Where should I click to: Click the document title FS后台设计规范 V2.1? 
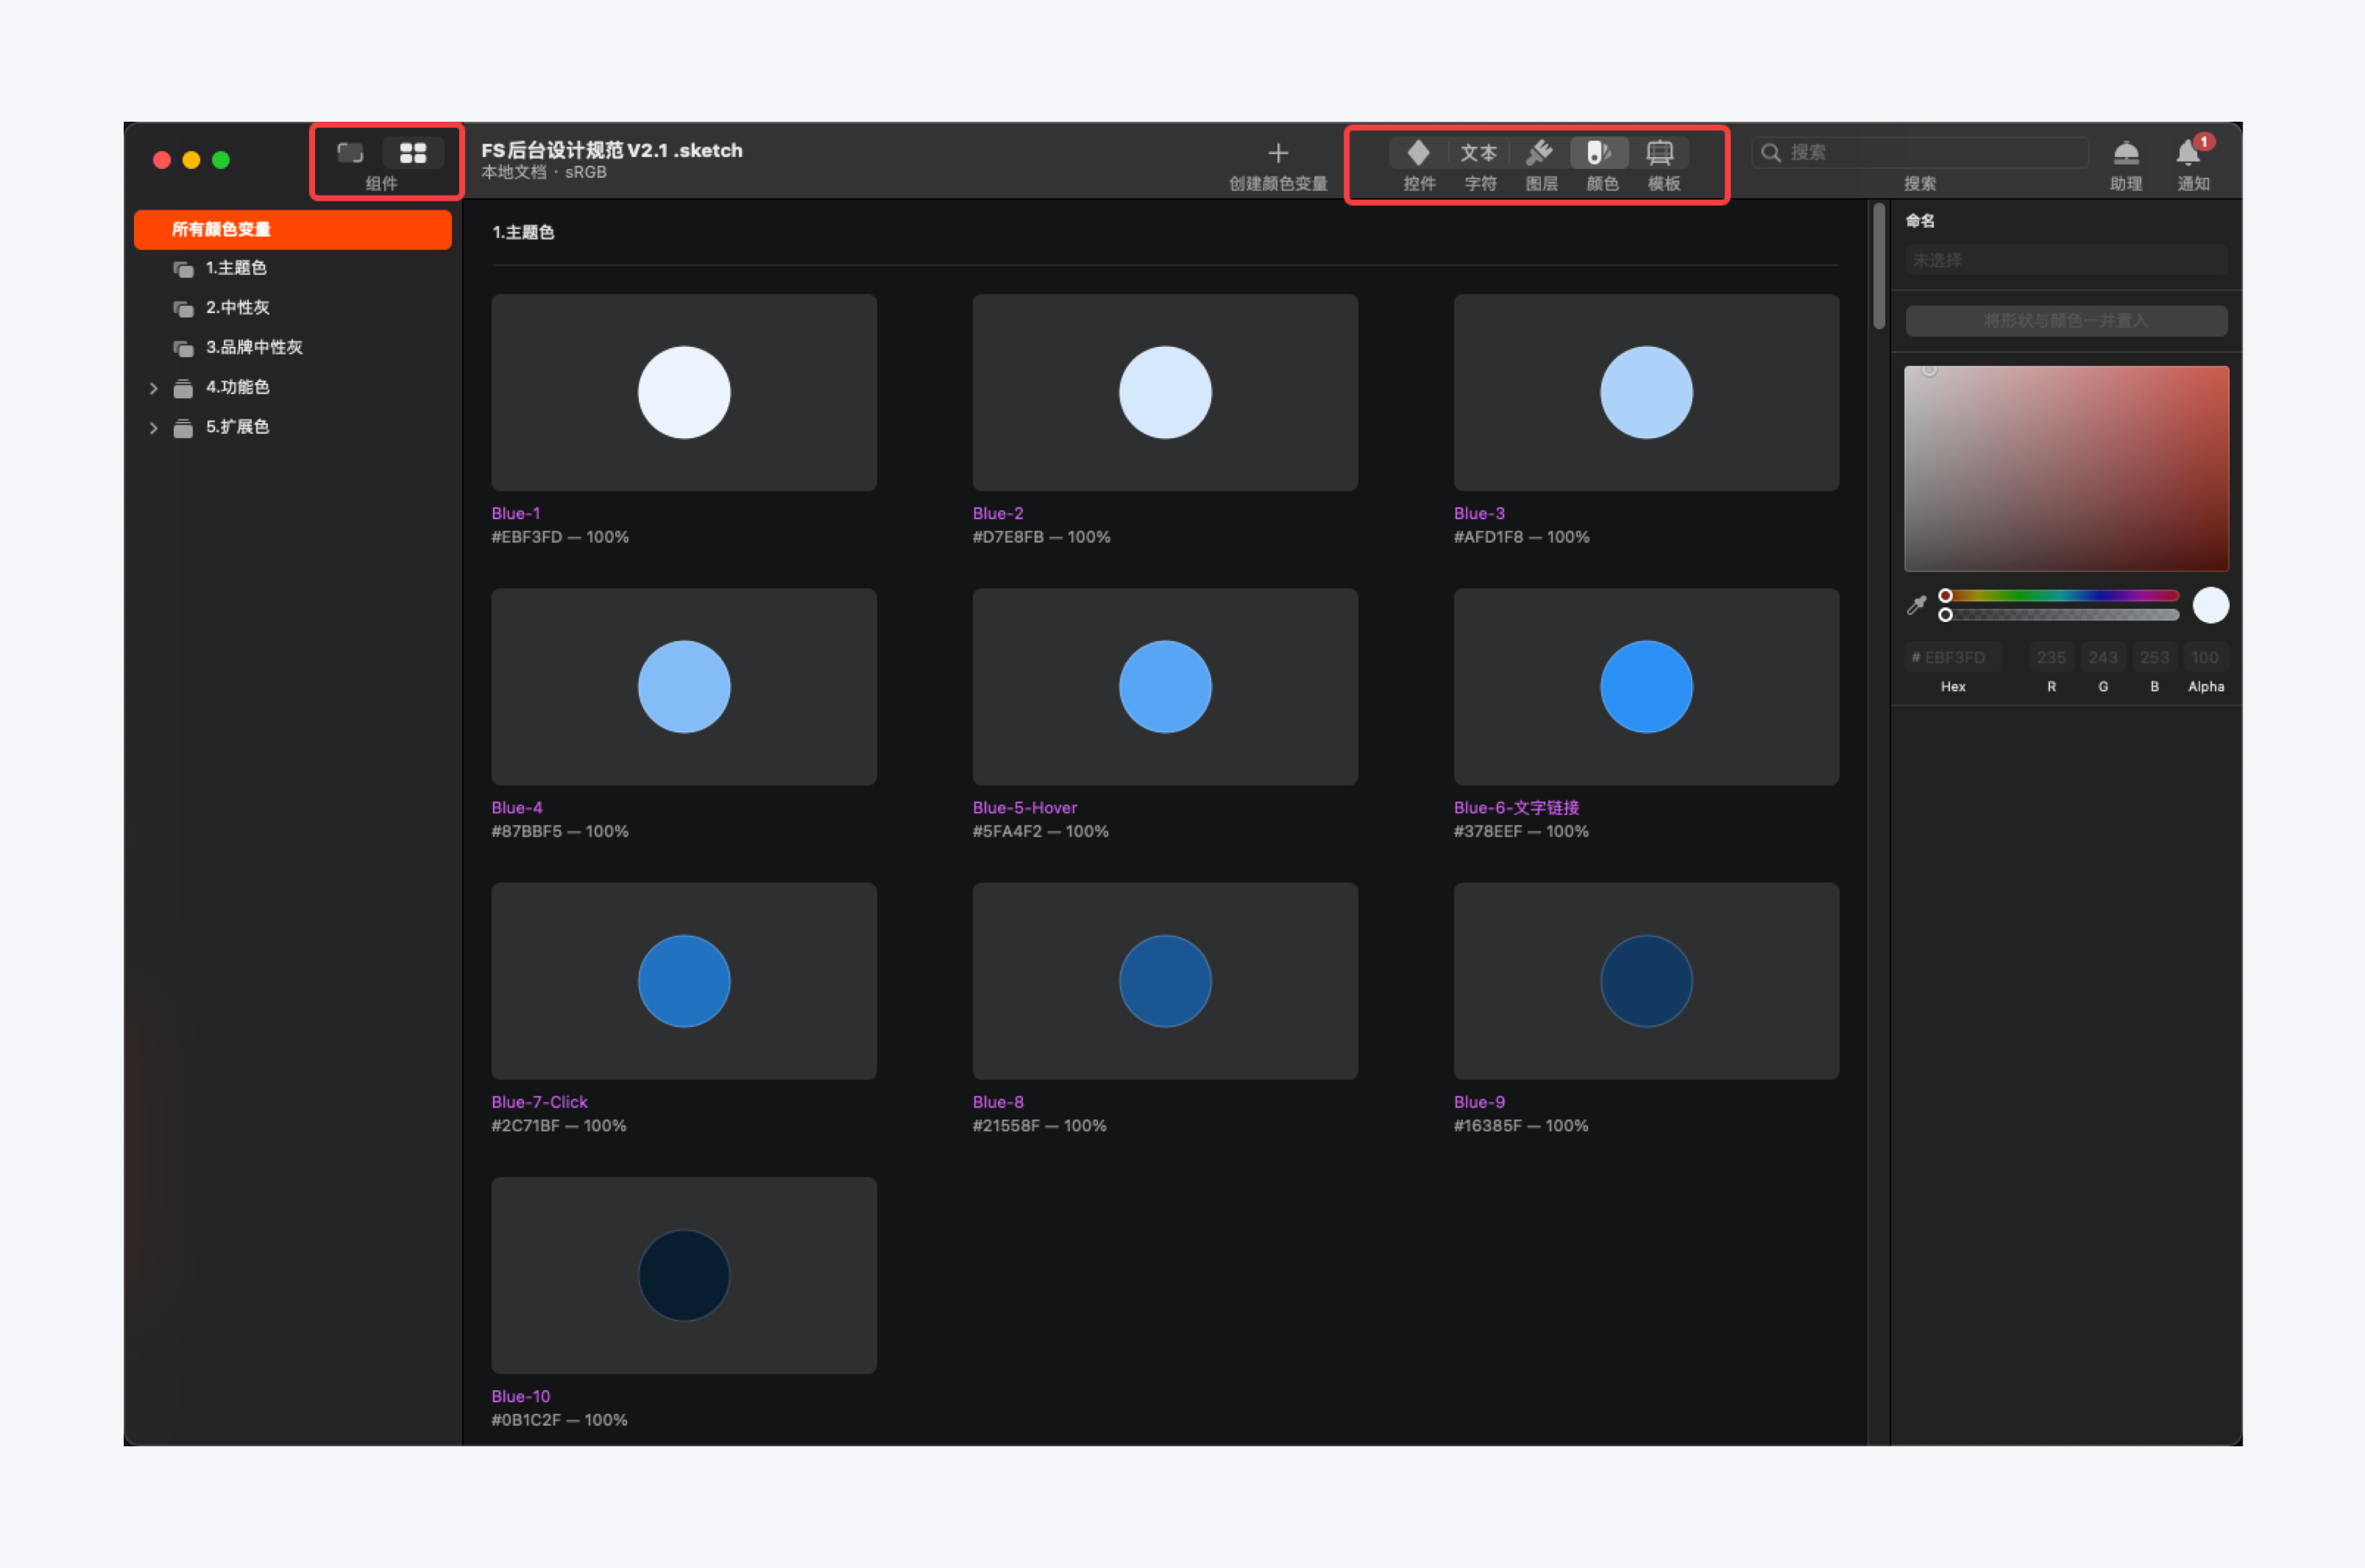pos(612,150)
